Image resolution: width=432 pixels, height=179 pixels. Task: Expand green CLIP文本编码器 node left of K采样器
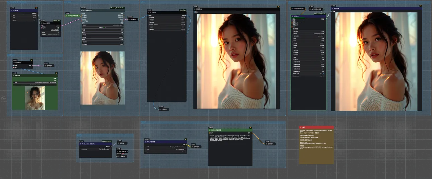[67, 16]
